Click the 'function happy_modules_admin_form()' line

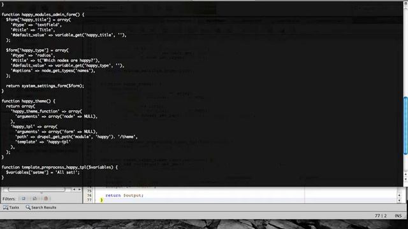tap(43, 15)
